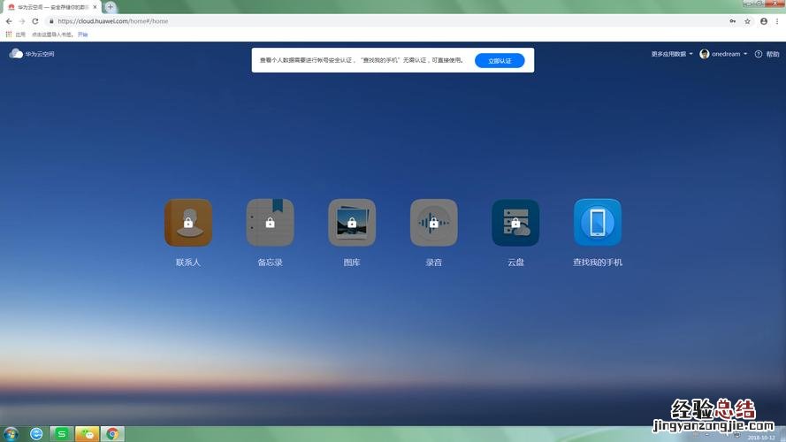Click the 开始 bookmark link
The height and width of the screenshot is (442, 786).
(82, 34)
